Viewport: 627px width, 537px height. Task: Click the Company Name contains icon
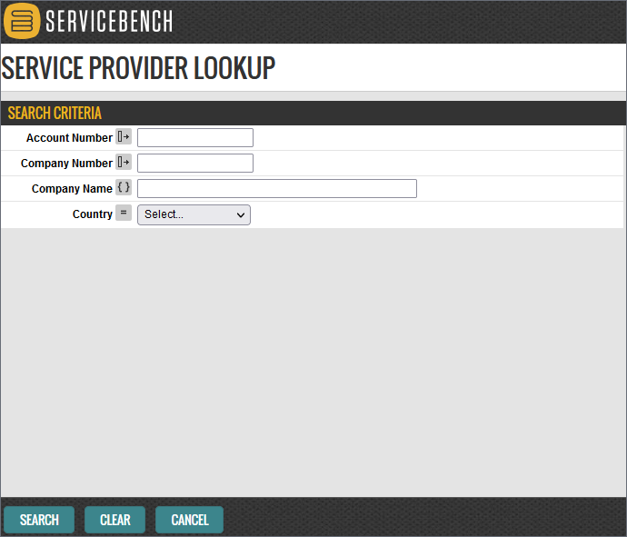coord(124,187)
